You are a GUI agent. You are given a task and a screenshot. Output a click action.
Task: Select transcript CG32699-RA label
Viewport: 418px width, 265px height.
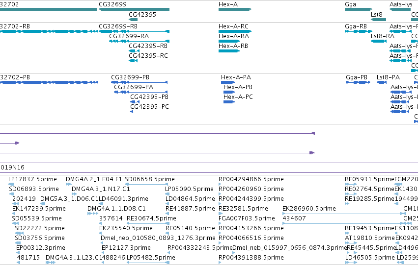pyautogui.click(x=129, y=36)
